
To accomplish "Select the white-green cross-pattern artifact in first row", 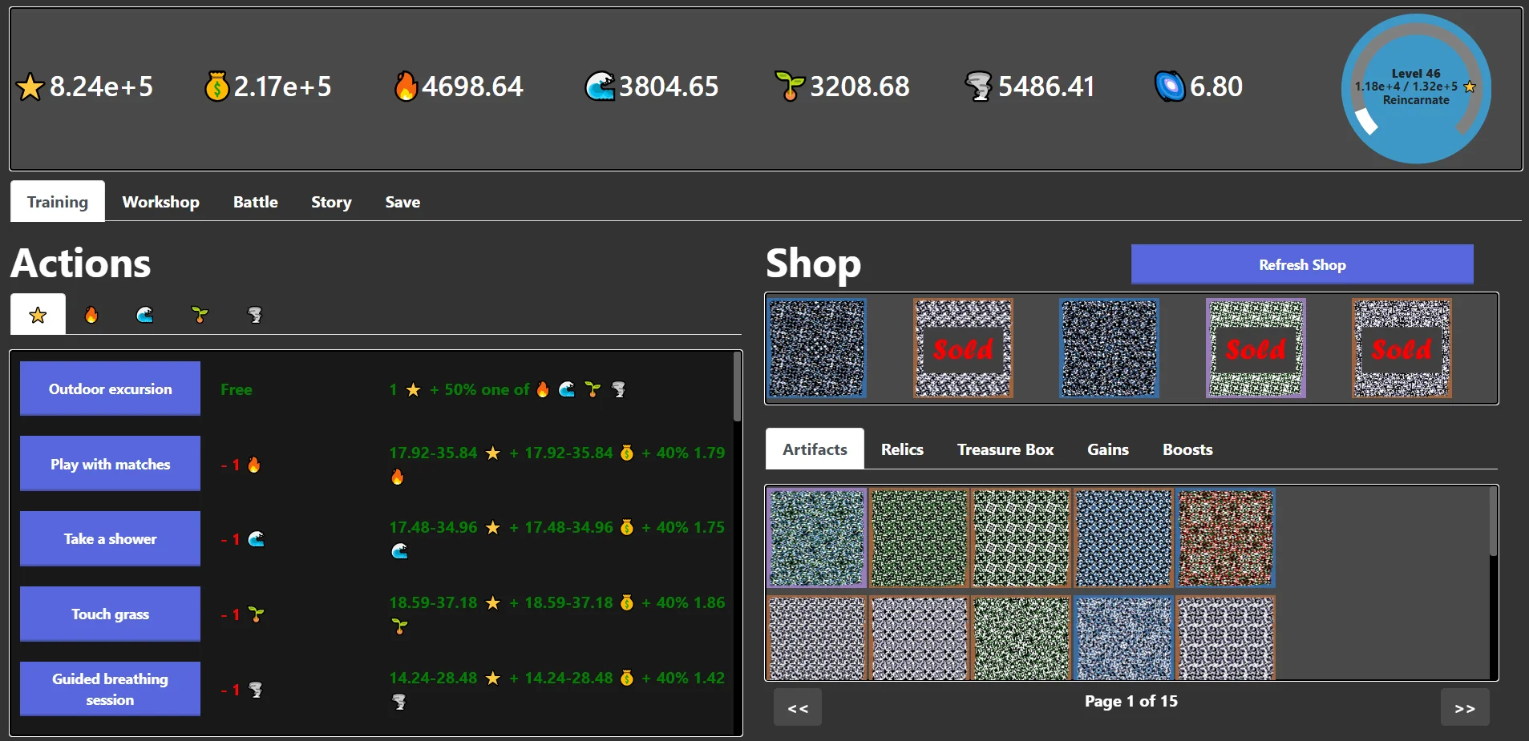I will coord(1021,538).
